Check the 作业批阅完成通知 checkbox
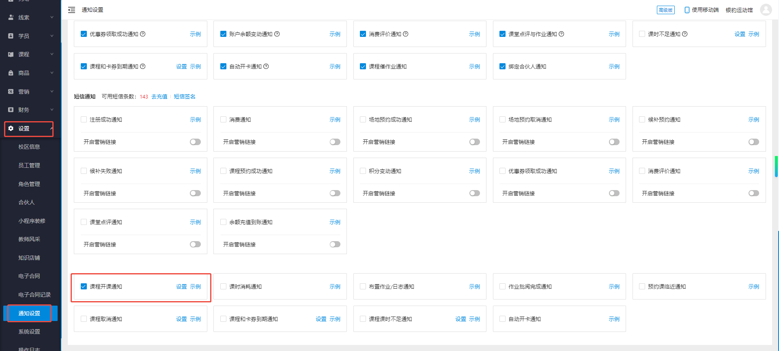 (x=502, y=287)
